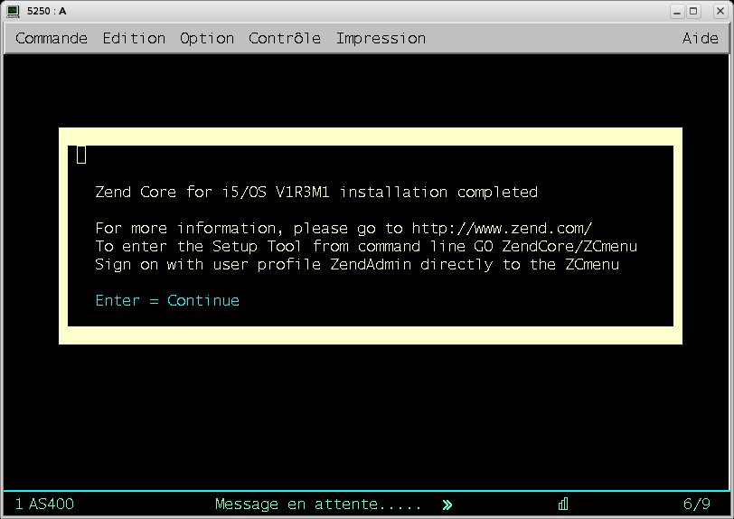Minimize the 5250 terminal window
This screenshot has width=734, height=519.
click(x=677, y=11)
